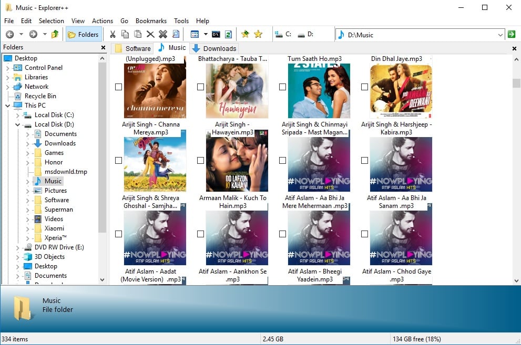The image size is (521, 345).
Task: Copy selection using the Copy toolbar icon
Action: (x=125, y=34)
